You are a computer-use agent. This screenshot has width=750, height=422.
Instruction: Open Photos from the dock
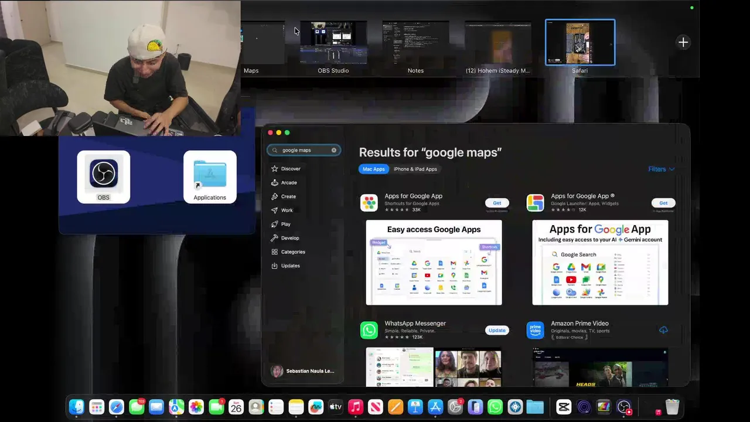point(196,407)
